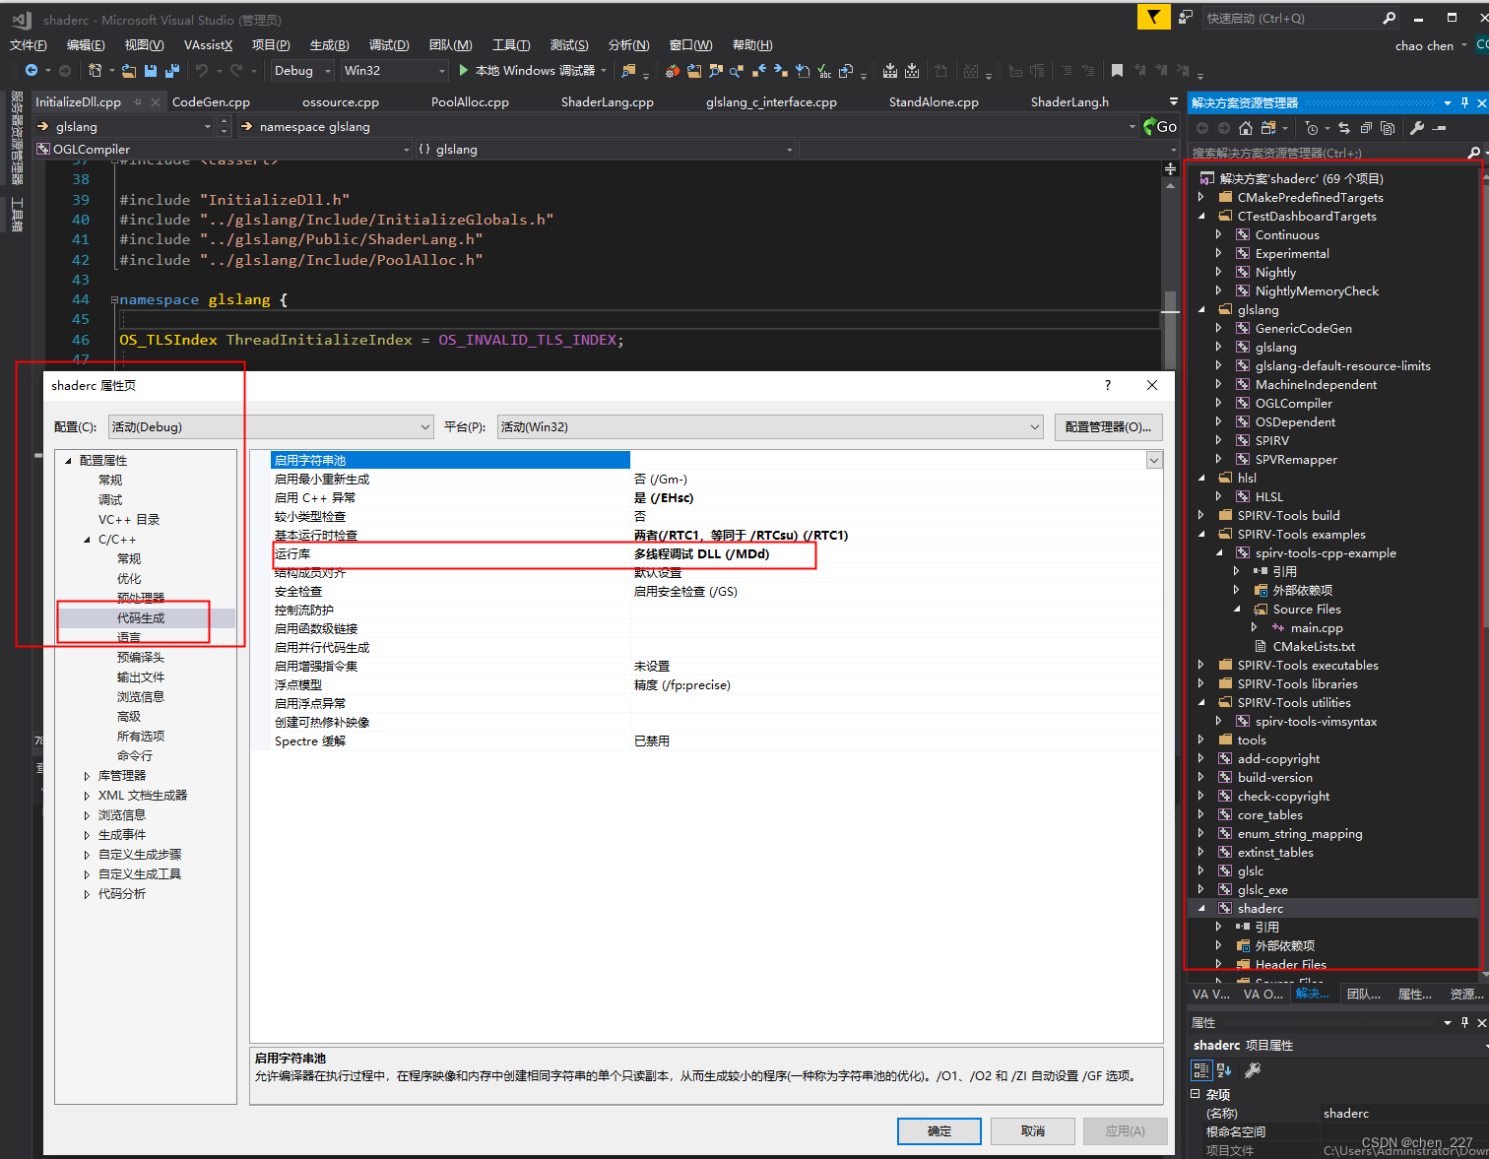
Task: Click the New Project toolbar icon
Action: [96, 71]
